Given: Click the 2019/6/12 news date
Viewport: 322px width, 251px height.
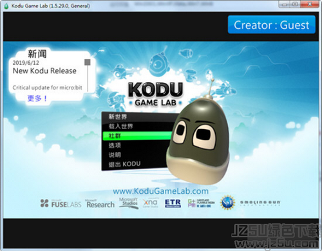Looking at the screenshot, I should pyautogui.click(x=26, y=63).
